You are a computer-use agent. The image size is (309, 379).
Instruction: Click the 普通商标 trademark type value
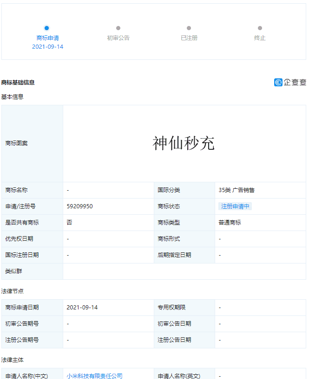tap(230, 222)
